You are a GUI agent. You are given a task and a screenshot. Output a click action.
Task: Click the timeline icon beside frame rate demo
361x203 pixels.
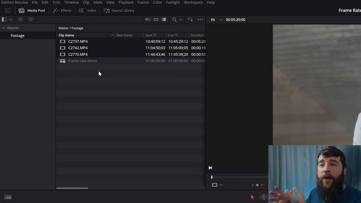coord(63,61)
